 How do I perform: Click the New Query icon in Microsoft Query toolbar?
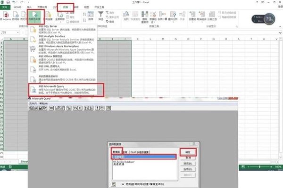[x=31, y=108]
